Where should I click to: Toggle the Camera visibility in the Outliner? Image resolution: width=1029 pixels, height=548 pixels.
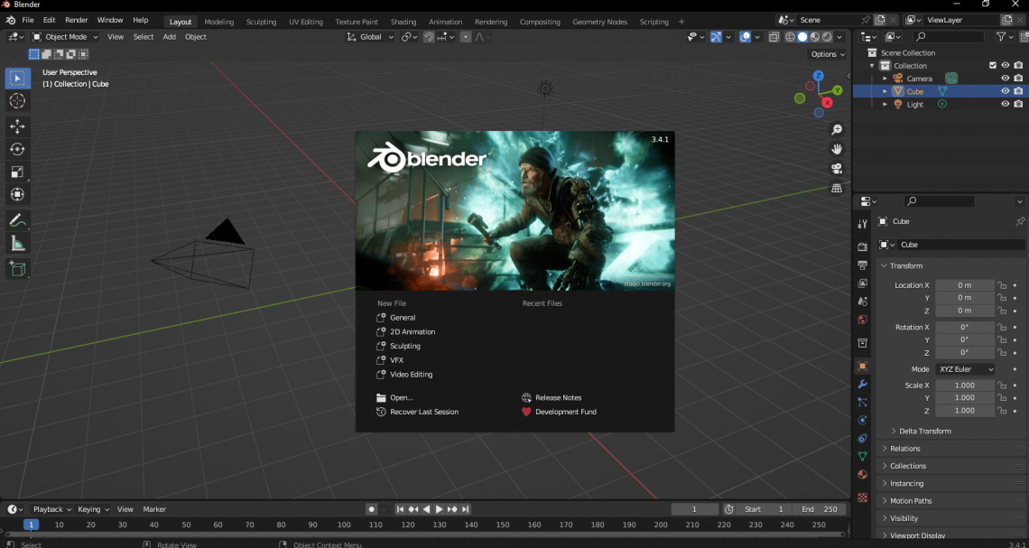click(x=1004, y=78)
